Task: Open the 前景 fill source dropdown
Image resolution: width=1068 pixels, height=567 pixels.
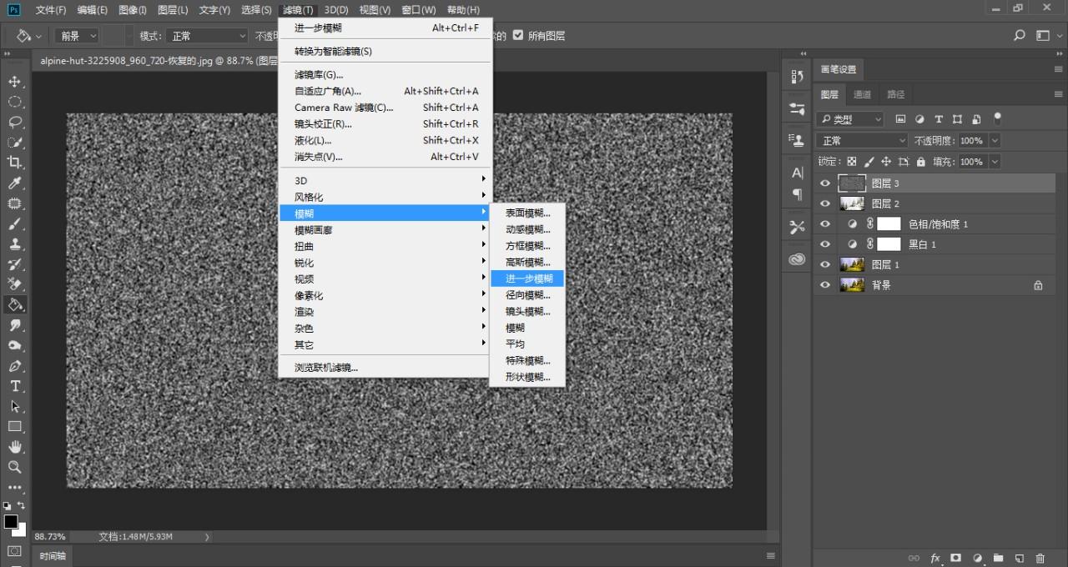Action: tap(78, 36)
